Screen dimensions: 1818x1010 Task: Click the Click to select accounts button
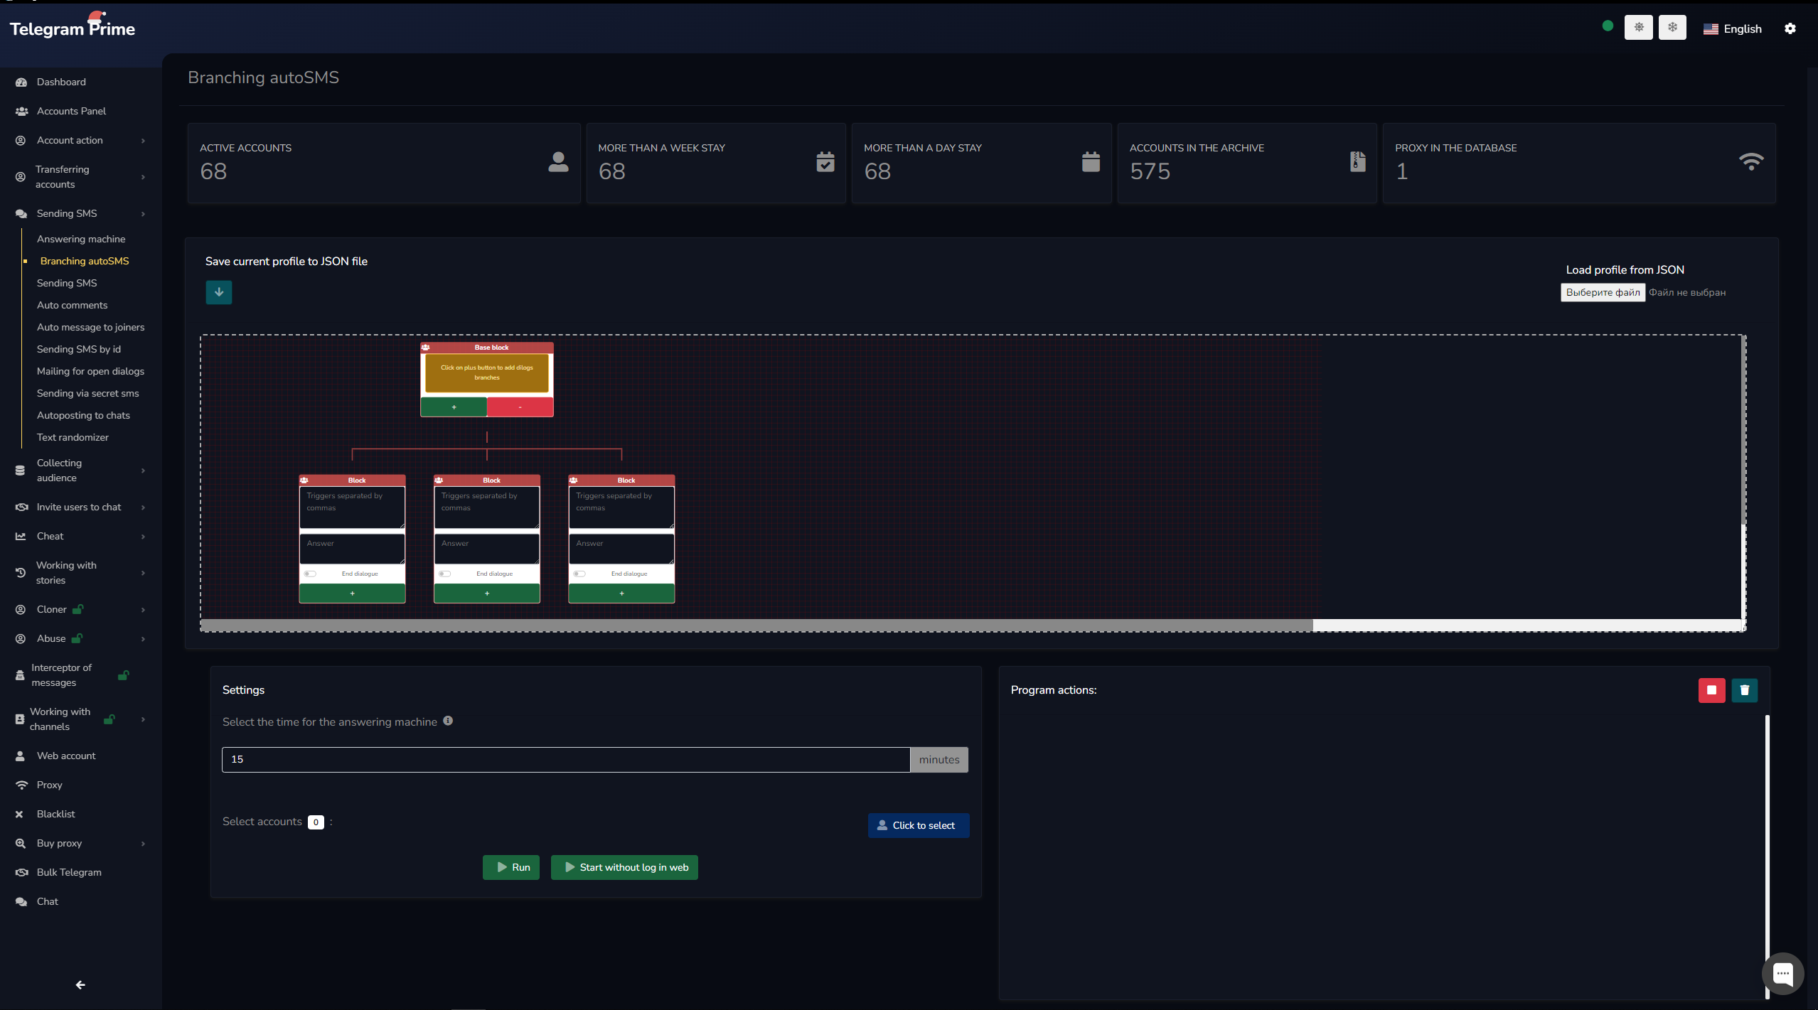tap(917, 825)
